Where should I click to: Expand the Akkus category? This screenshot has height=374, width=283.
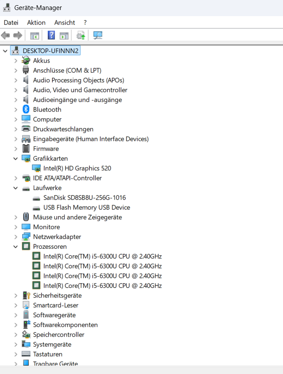pos(16,60)
